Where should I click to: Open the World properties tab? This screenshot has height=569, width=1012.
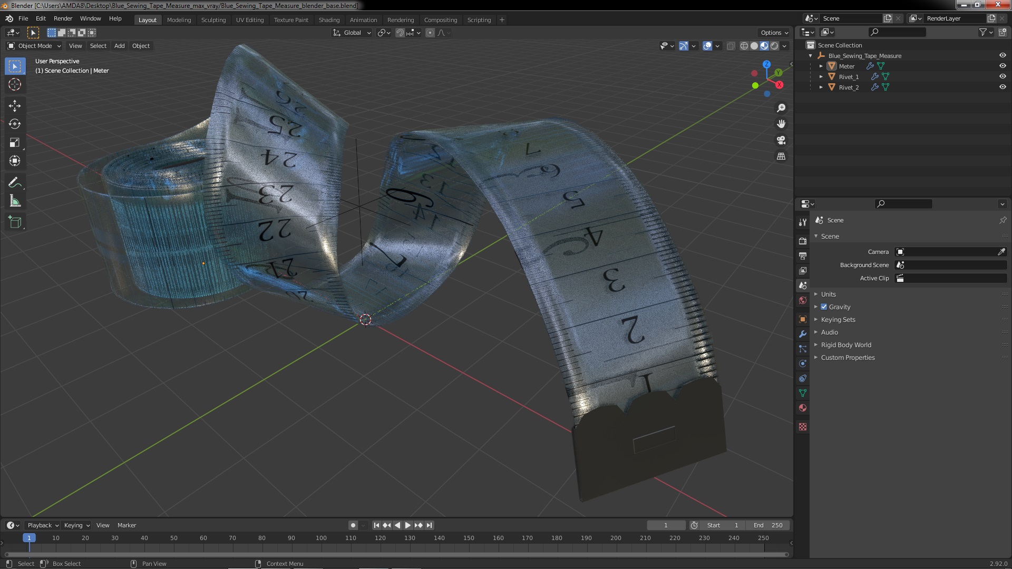[x=803, y=300]
